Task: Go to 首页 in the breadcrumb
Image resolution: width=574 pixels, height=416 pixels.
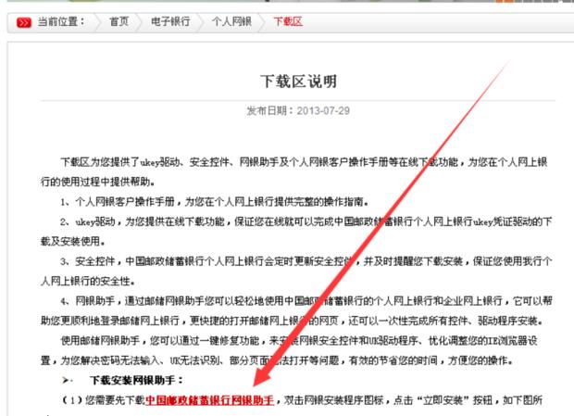Action: click(x=119, y=21)
